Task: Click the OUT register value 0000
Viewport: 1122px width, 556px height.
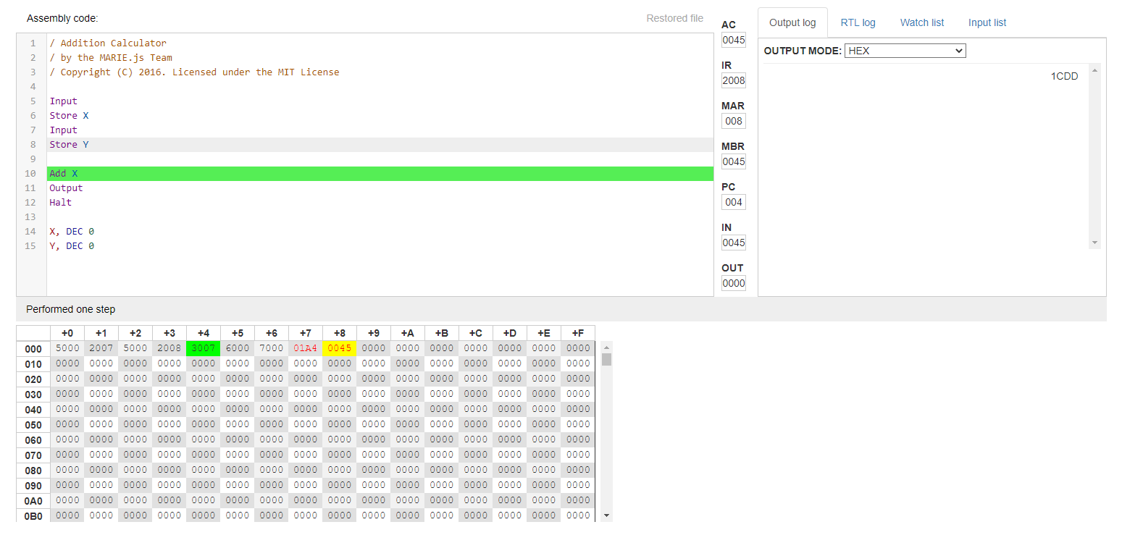Action: 734,283
